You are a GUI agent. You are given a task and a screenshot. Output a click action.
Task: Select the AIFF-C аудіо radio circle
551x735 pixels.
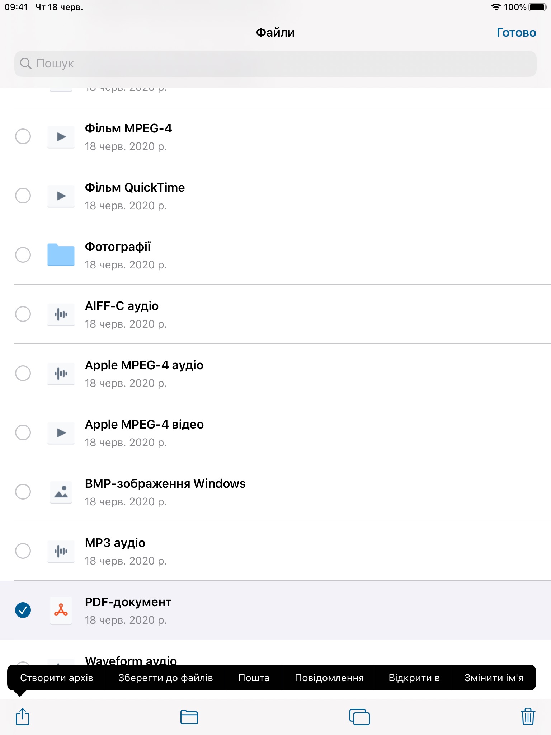click(23, 314)
